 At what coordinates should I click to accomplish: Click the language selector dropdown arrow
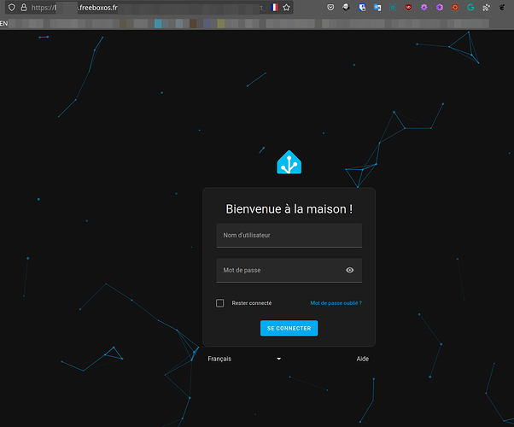pos(278,359)
